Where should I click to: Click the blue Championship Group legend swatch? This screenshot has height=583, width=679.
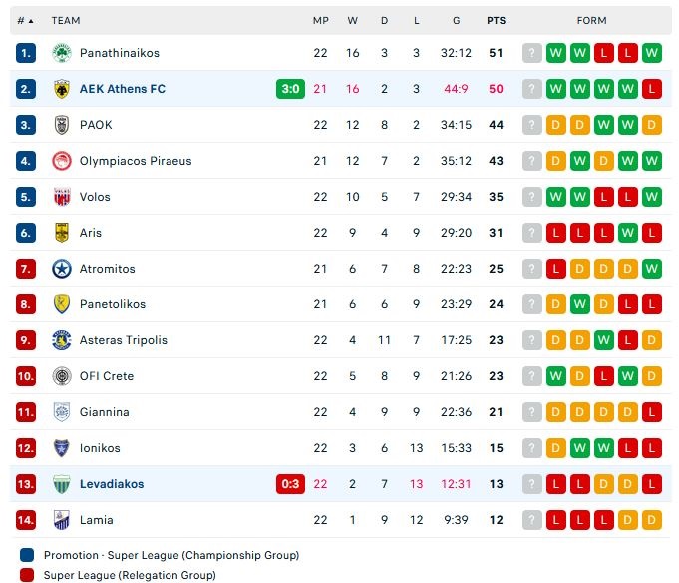27,555
